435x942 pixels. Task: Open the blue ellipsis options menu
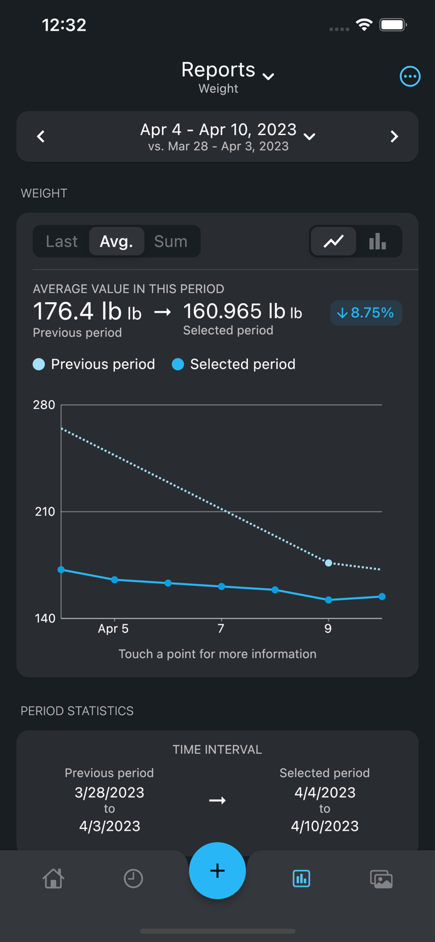(410, 76)
